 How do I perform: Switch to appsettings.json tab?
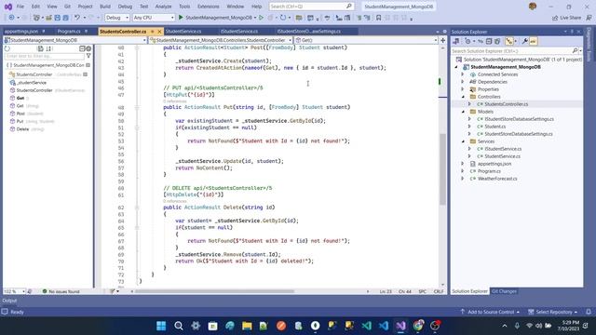[21, 31]
